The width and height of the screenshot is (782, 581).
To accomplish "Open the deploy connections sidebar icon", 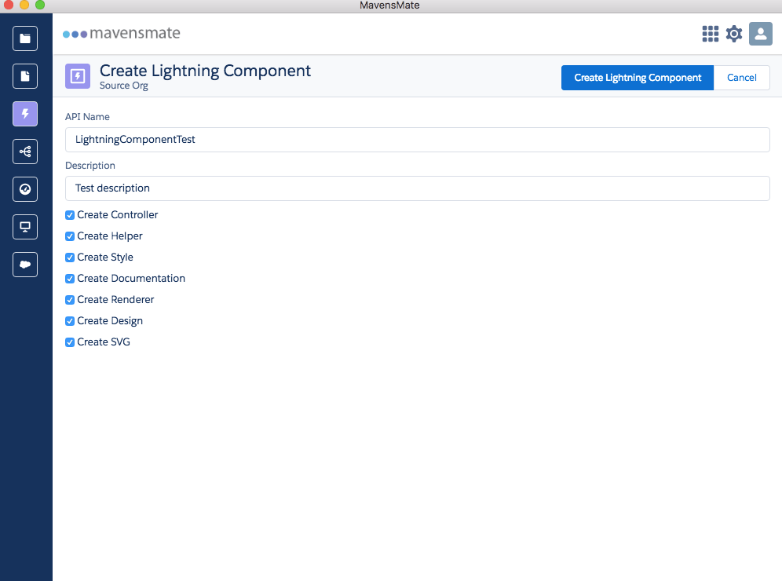I will (x=25, y=152).
